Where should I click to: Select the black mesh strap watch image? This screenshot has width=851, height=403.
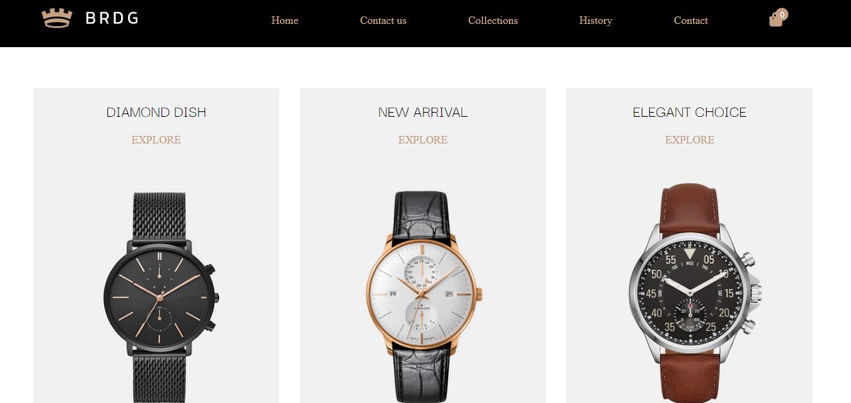point(160,297)
